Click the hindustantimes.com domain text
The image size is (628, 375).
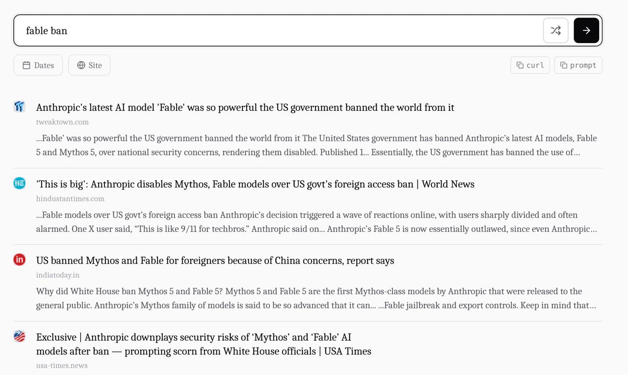tap(70, 199)
